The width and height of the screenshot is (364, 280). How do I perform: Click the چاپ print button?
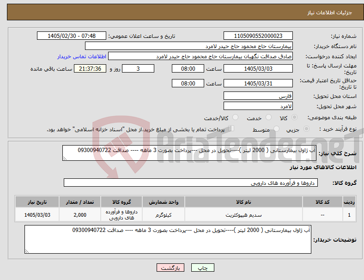[x=203, y=268]
